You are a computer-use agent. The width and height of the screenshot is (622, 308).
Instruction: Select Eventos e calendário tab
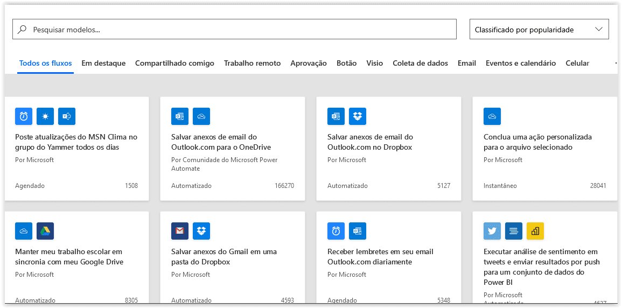pos(521,63)
